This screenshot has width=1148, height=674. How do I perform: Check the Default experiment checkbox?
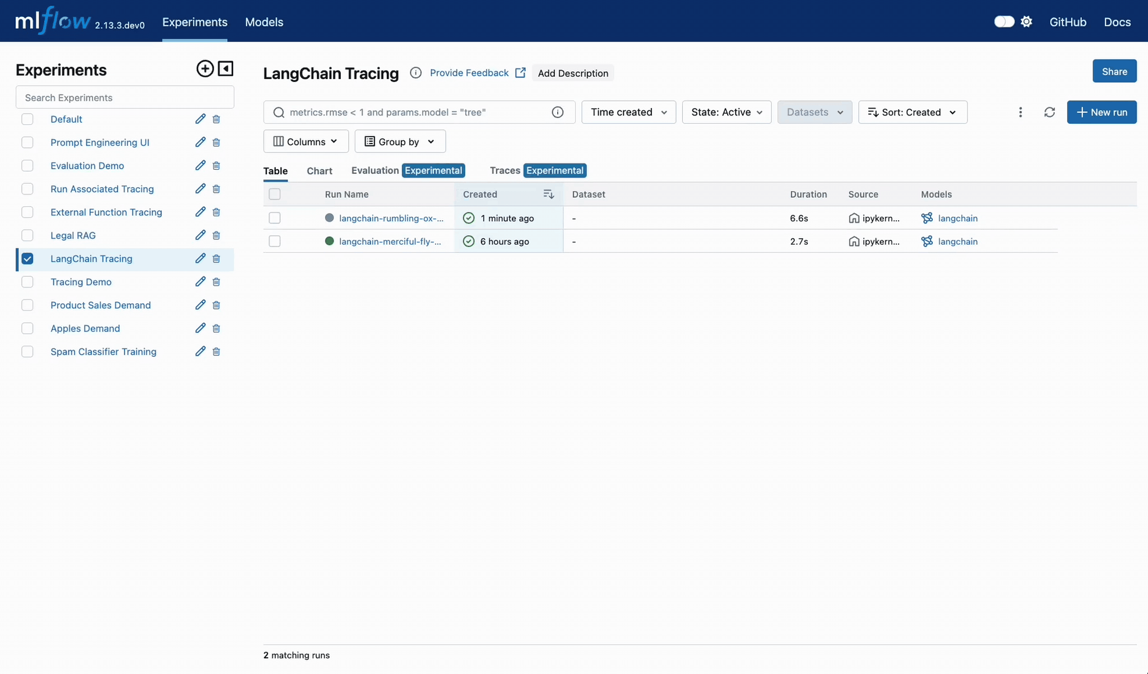[x=27, y=119]
